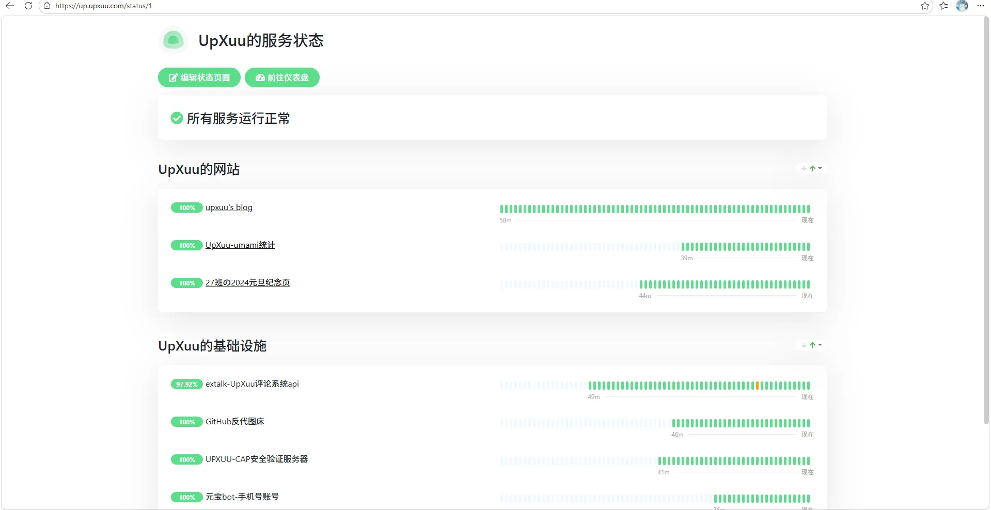Click the 所有服务运行正常 status text

click(238, 118)
